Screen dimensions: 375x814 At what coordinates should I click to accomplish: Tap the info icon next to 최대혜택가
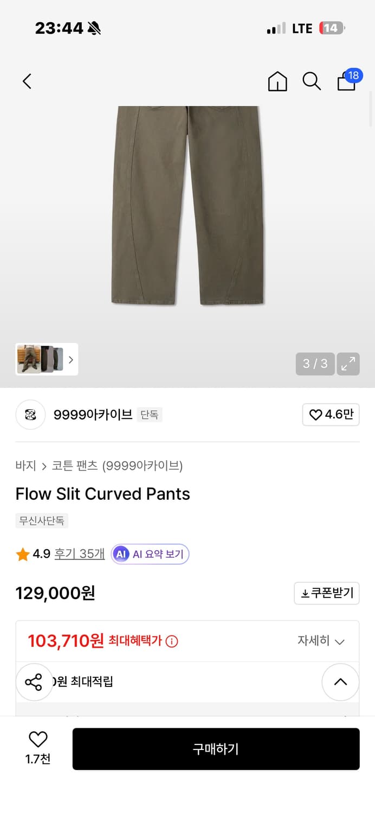(x=173, y=641)
